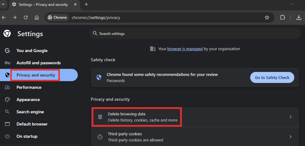The image size is (305, 146).
Task: Click the palette icon for Appearance
Action: 7,99
